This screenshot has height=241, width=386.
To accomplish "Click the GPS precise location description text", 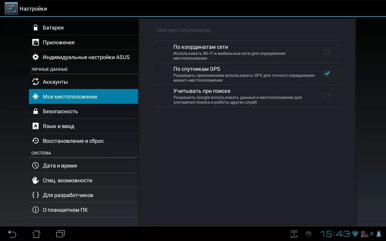I will [244, 78].
